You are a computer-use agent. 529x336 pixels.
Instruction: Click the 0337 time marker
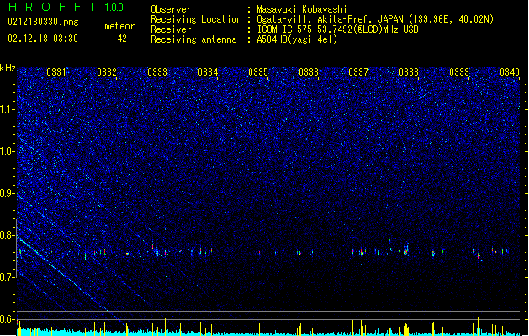[x=358, y=72]
